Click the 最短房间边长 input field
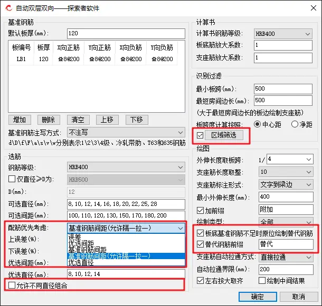This screenshot has width=322, height=306. [x=283, y=101]
